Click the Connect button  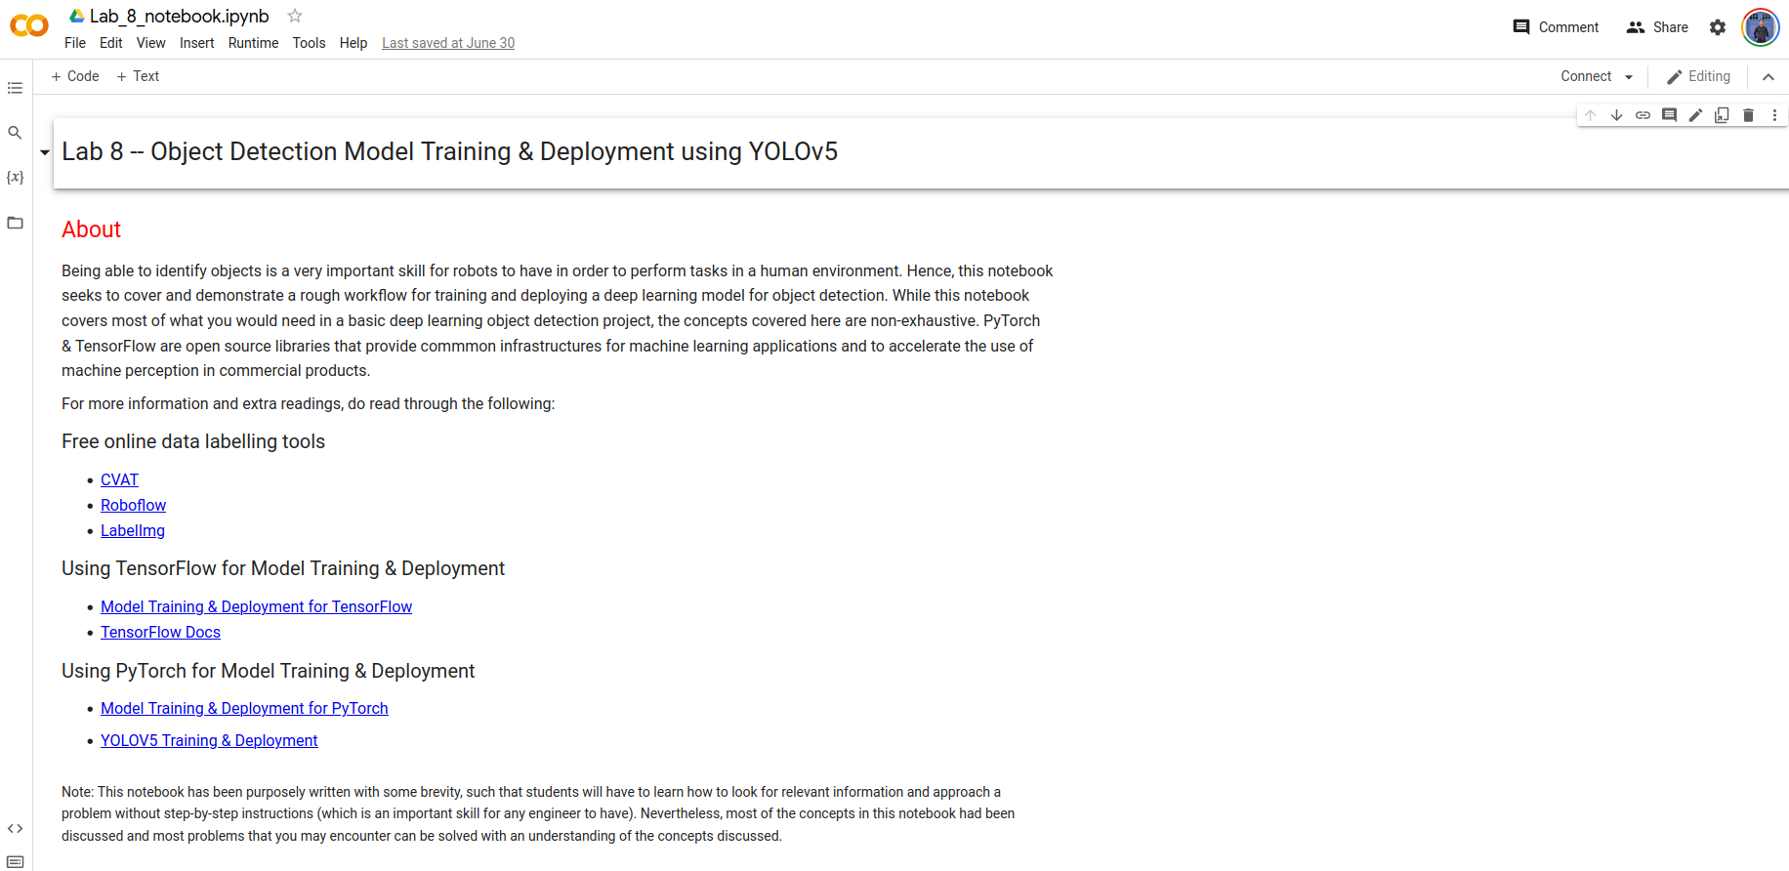(x=1586, y=76)
